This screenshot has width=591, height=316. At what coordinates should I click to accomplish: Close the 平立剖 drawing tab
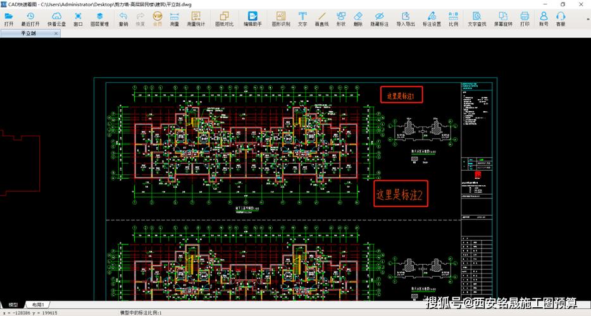coord(56,33)
